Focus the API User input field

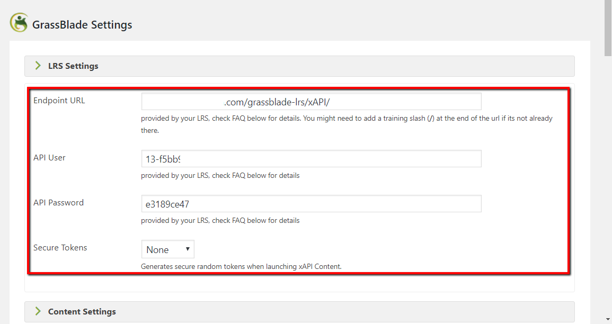pyautogui.click(x=311, y=159)
